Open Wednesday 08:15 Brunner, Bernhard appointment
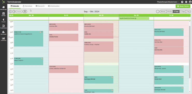 (x=99, y=27)
